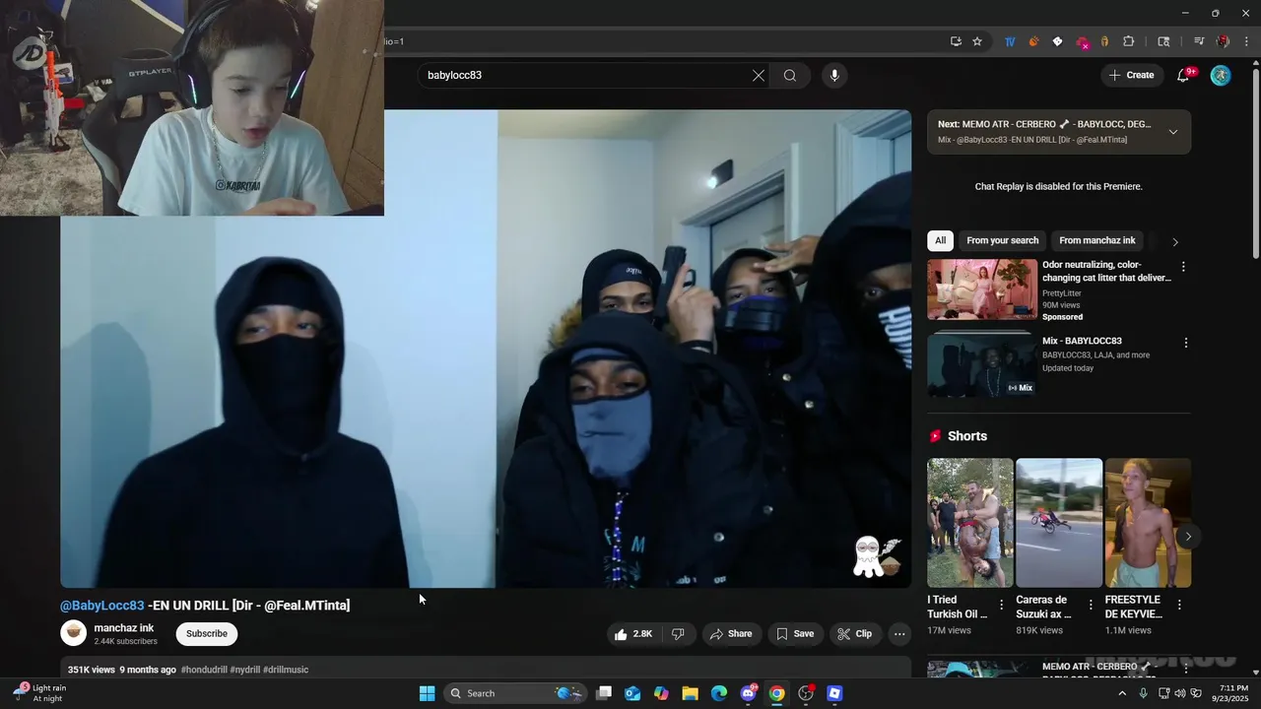This screenshot has height=709, width=1261.
Task: Open Chrome media controls icon
Action: (x=1199, y=41)
